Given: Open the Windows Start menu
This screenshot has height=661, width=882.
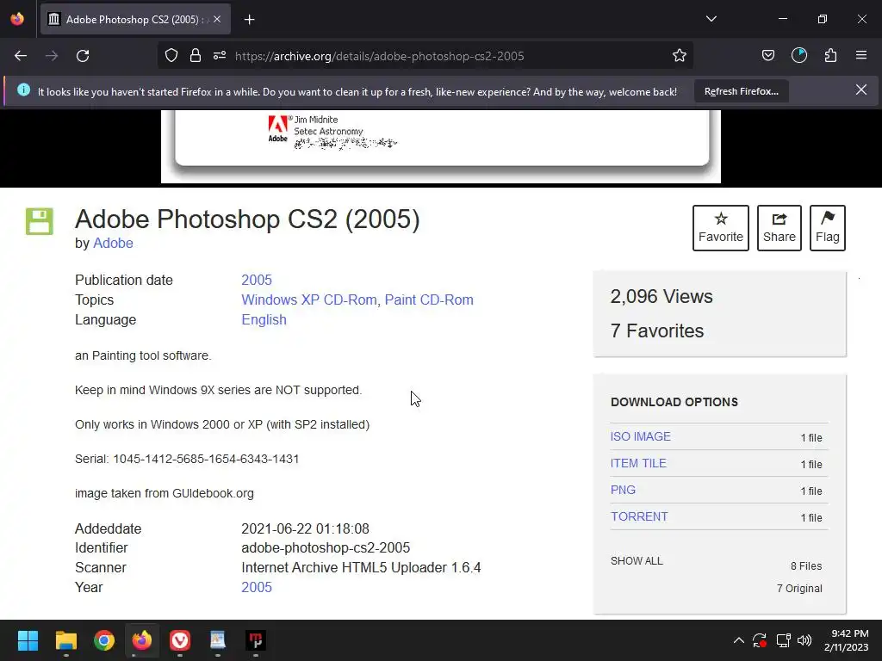Looking at the screenshot, I should tap(28, 640).
